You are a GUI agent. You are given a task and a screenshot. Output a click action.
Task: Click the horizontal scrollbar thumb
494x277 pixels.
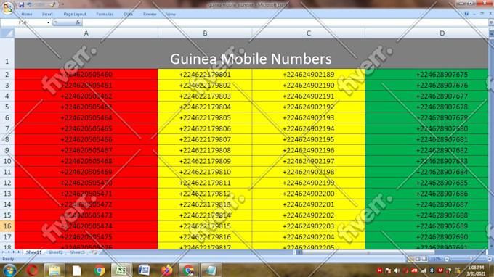(x=368, y=252)
